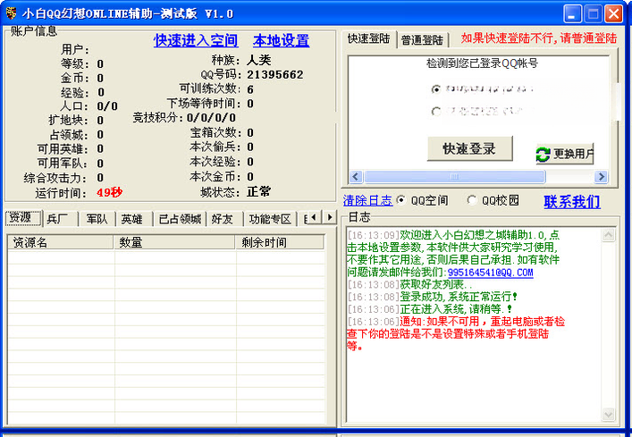The width and height of the screenshot is (632, 437).
Task: Click the tab strip scroll-left arrow
Action: (x=314, y=217)
